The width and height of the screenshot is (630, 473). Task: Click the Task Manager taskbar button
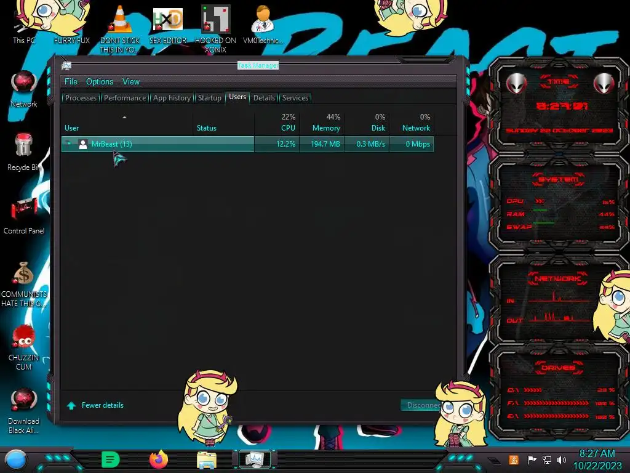(x=255, y=459)
